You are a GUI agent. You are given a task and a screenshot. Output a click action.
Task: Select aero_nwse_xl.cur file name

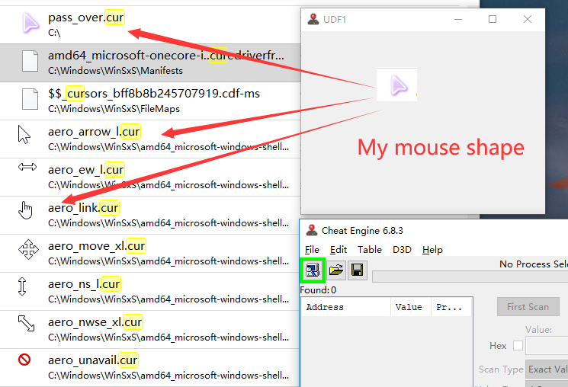click(95, 321)
